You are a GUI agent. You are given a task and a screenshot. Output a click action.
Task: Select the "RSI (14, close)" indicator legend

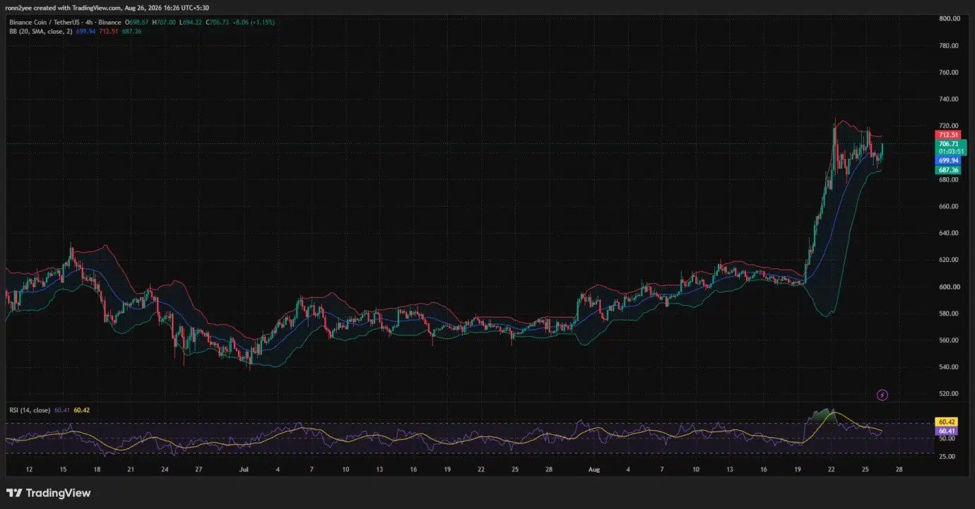pyautogui.click(x=28, y=410)
